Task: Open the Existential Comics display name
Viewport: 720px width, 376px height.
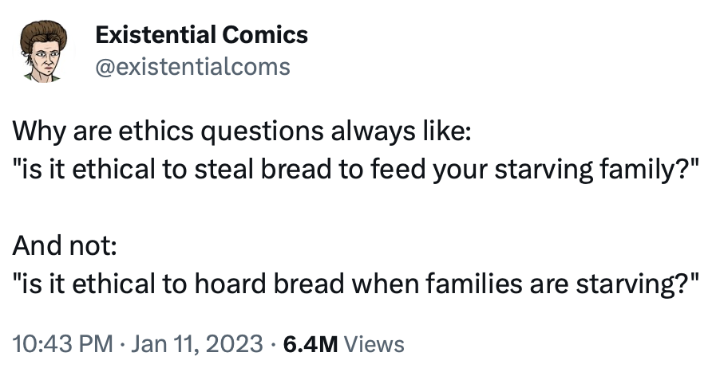Action: [200, 35]
